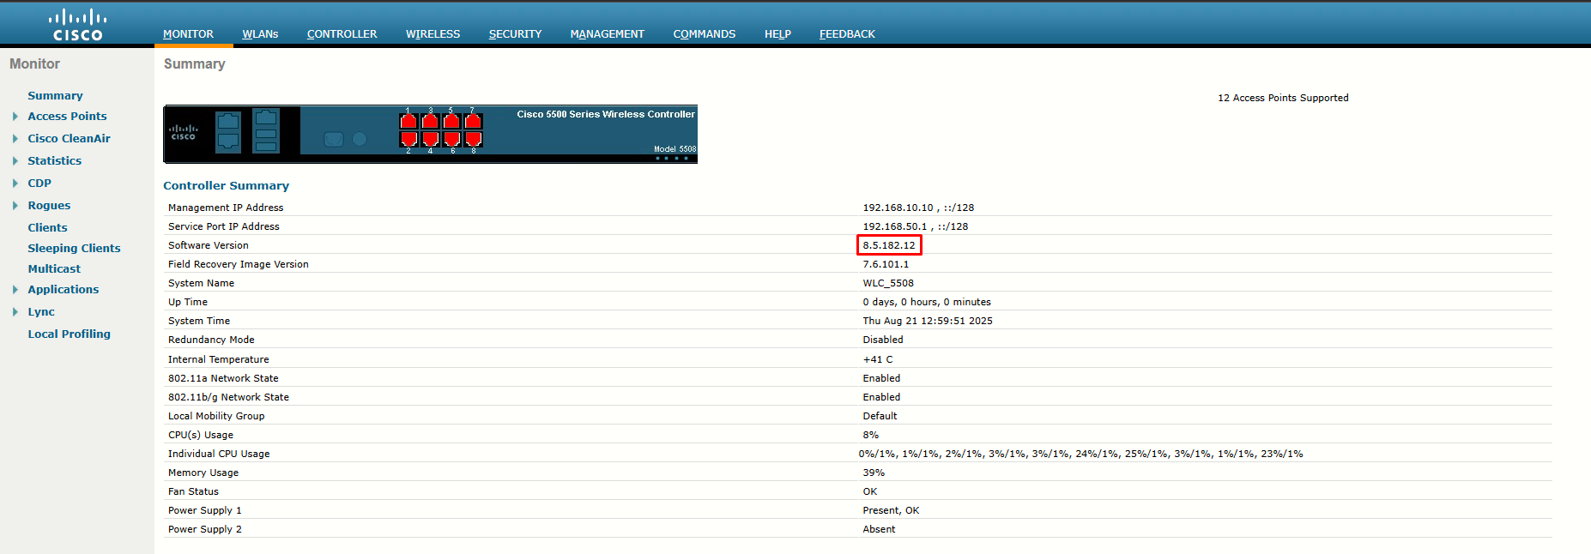1591x554 pixels.
Task: Click the system name WLC_5508
Action: [x=888, y=283]
